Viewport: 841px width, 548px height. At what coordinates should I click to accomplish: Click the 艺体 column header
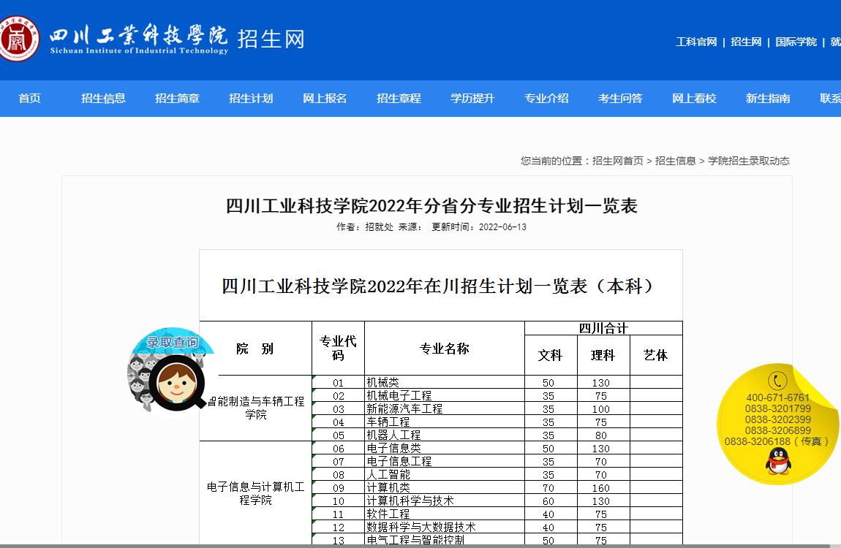pos(655,355)
